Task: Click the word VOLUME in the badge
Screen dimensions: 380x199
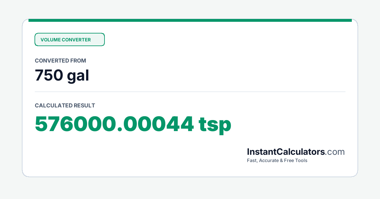Action: [50, 40]
